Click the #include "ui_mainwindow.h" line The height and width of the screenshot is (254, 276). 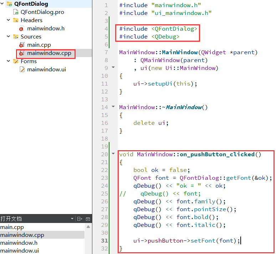[165, 13]
